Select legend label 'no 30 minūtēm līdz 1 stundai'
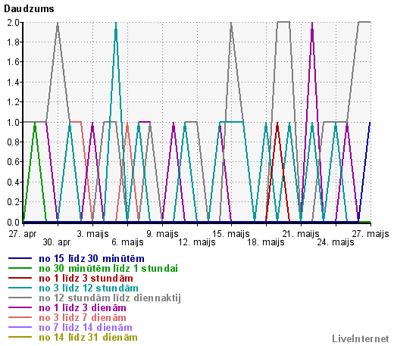This screenshot has width=394, height=346. pyautogui.click(x=108, y=268)
